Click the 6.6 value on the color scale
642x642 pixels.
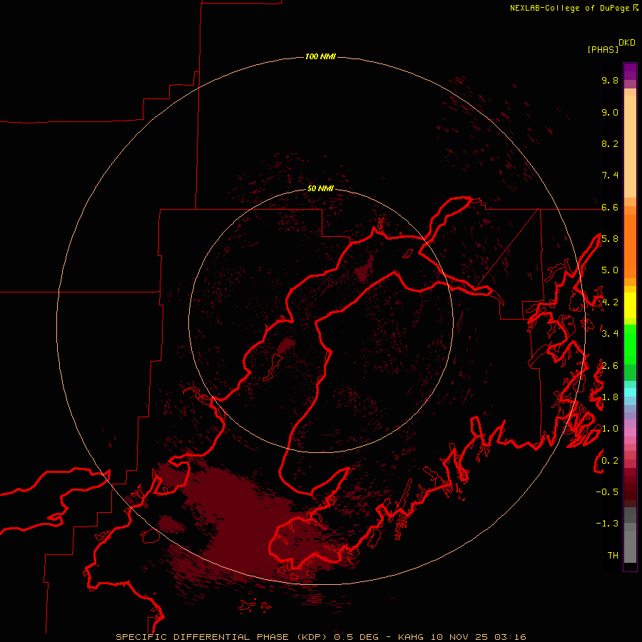click(x=610, y=207)
